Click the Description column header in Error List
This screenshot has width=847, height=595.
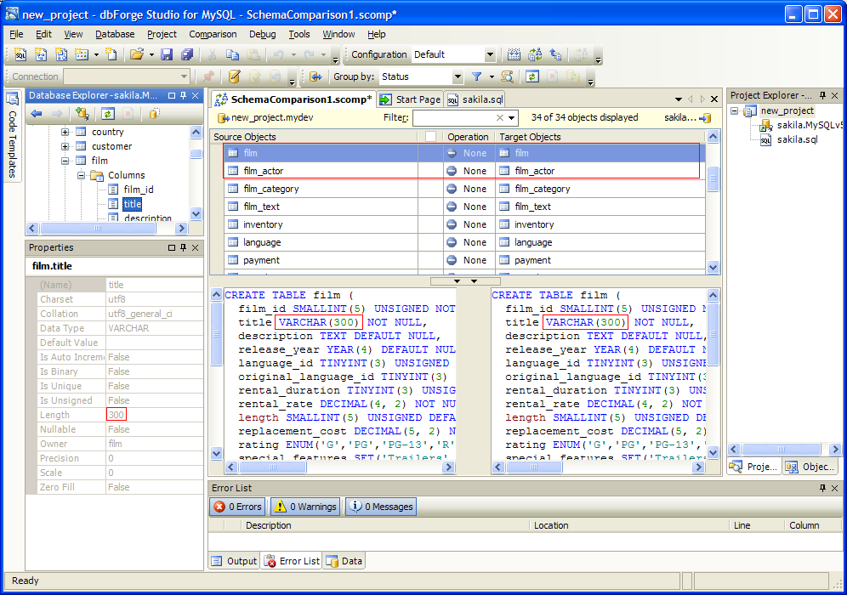(x=386, y=525)
